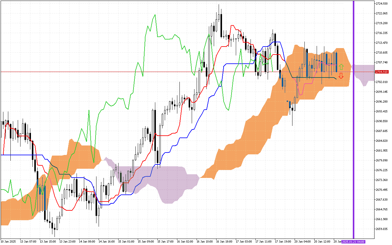Viewport: 392px width, 245px height.
Task: Click the 16 Jan 02:00 time axis label
Action: tap(185, 242)
